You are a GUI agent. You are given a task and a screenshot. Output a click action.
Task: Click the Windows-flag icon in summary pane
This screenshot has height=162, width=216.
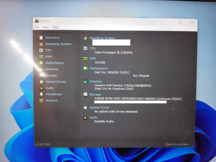[x=85, y=38]
